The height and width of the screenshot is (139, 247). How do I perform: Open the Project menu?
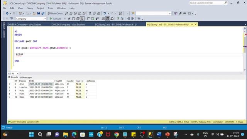pyautogui.click(x=40, y=8)
